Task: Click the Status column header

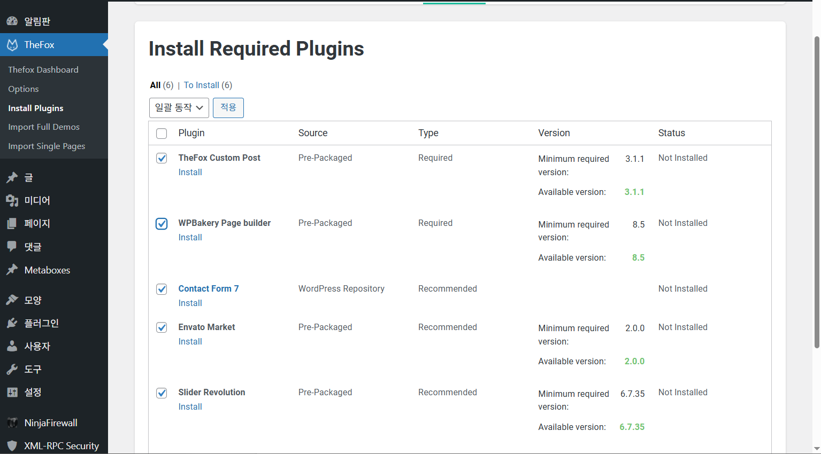Action: [672, 133]
